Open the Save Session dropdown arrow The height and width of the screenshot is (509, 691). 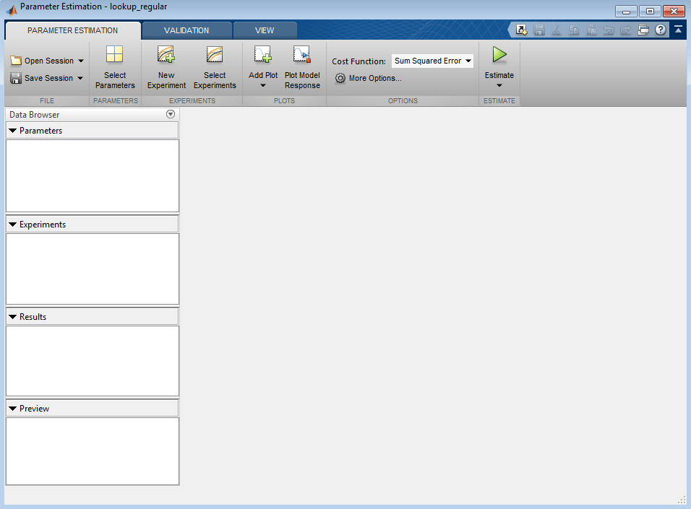click(80, 78)
